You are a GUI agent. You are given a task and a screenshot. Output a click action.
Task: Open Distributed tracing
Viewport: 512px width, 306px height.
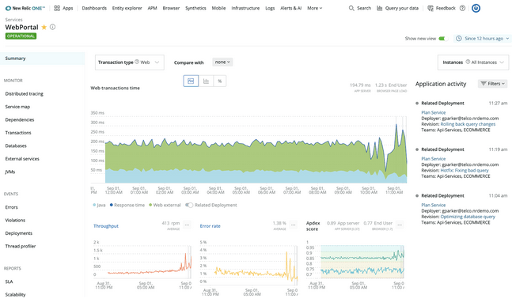25,93
